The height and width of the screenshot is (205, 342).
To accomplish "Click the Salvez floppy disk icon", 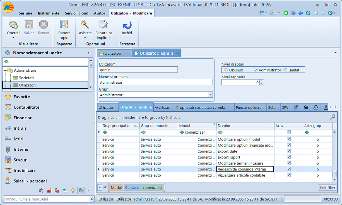I will click(29, 24).
